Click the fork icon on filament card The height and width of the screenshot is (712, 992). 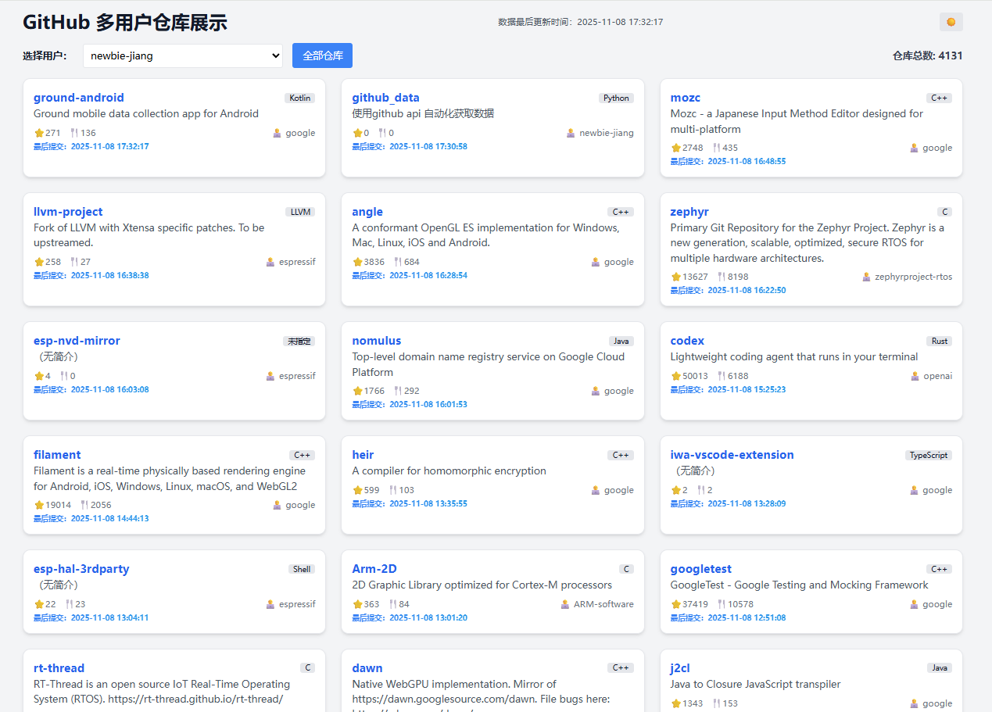point(84,505)
